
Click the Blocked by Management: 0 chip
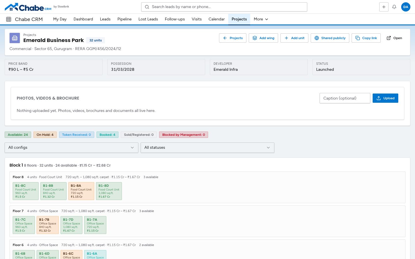pyautogui.click(x=184, y=135)
